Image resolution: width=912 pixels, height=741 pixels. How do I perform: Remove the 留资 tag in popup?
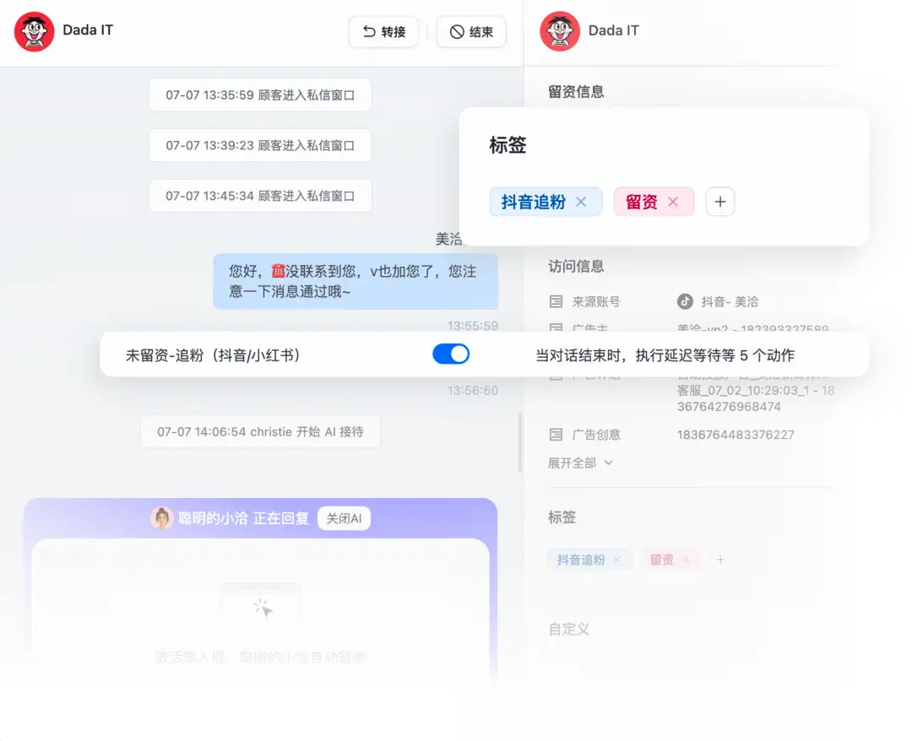[673, 202]
